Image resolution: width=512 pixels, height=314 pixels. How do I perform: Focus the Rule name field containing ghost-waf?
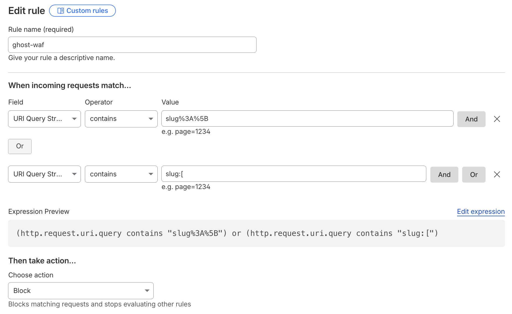point(132,45)
